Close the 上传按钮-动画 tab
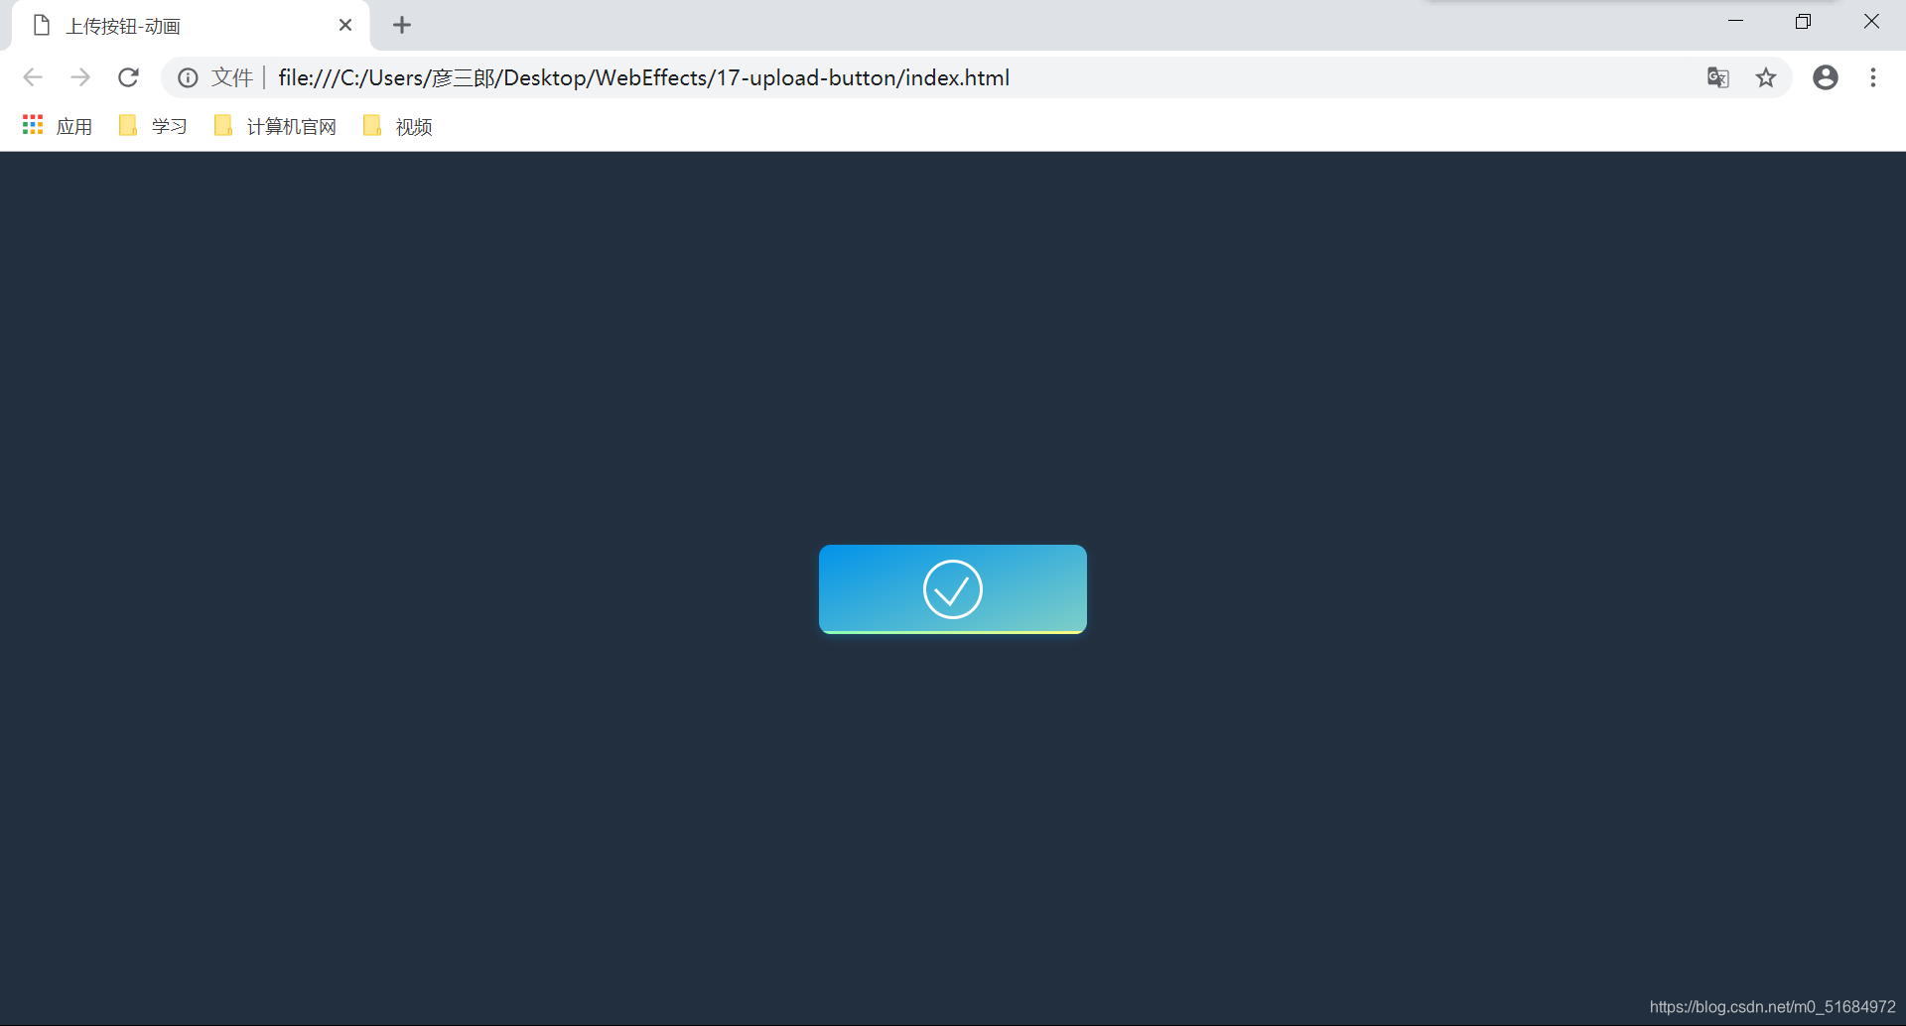The height and width of the screenshot is (1026, 1906). point(345,25)
